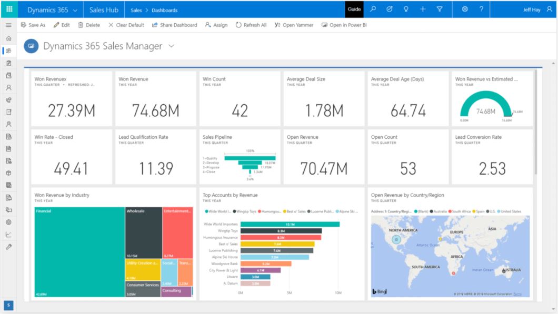Viewport: 558px width, 314px height.
Task: Click Open Yammer
Action: point(294,25)
